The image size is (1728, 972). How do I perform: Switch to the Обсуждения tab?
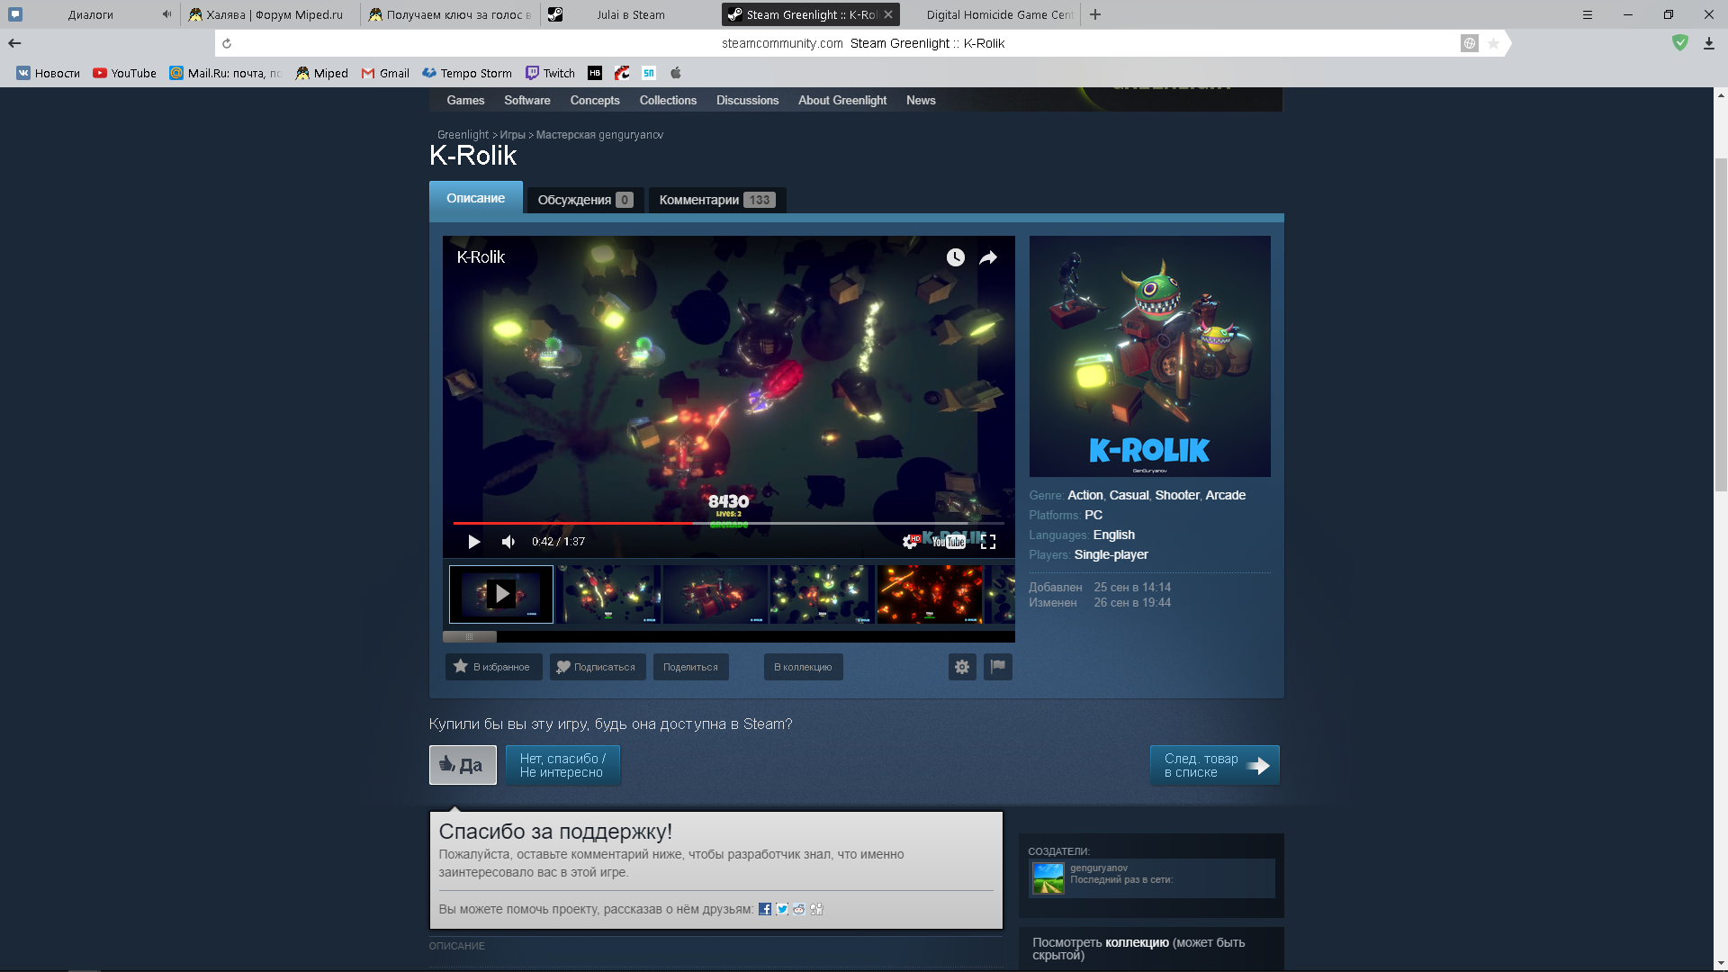coord(585,200)
